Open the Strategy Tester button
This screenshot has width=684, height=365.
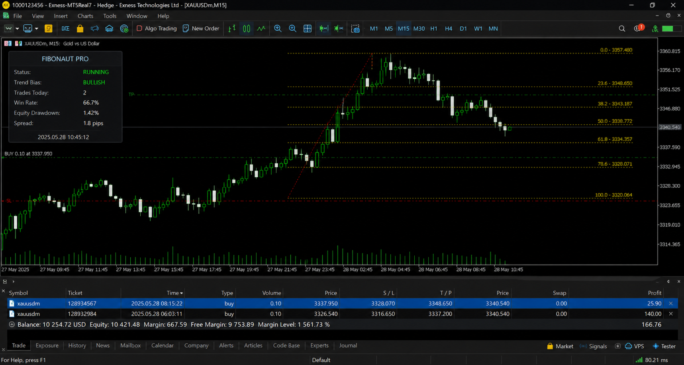[x=664, y=346]
